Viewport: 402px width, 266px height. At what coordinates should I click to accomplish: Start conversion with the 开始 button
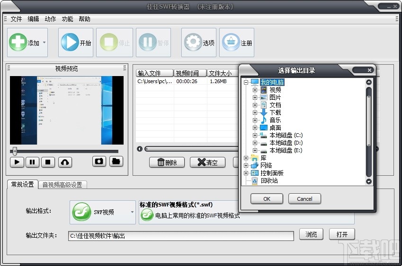tap(76, 43)
